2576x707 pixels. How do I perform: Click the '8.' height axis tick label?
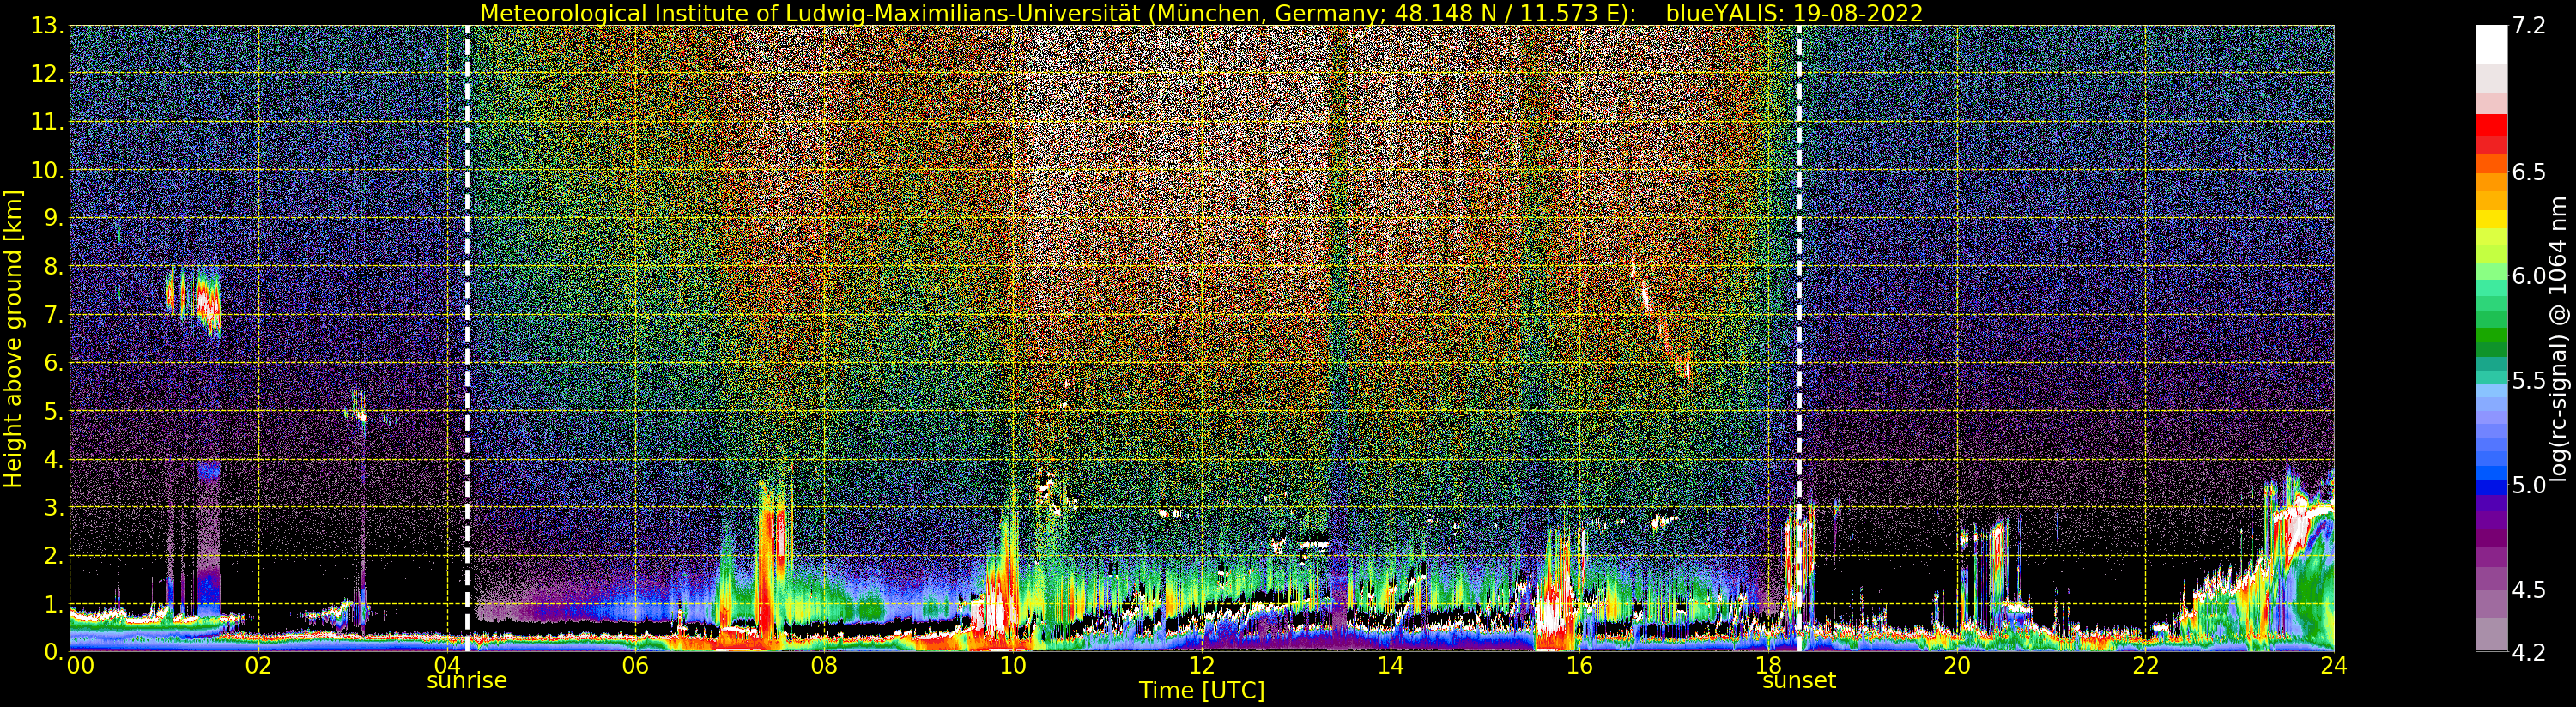[x=54, y=267]
